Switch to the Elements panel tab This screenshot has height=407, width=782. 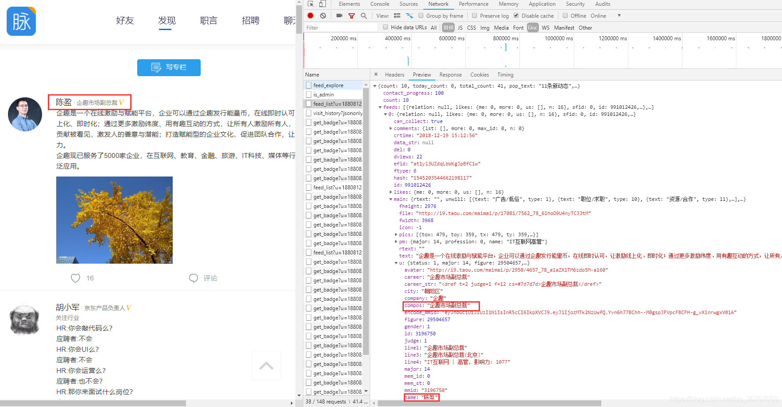(x=349, y=4)
